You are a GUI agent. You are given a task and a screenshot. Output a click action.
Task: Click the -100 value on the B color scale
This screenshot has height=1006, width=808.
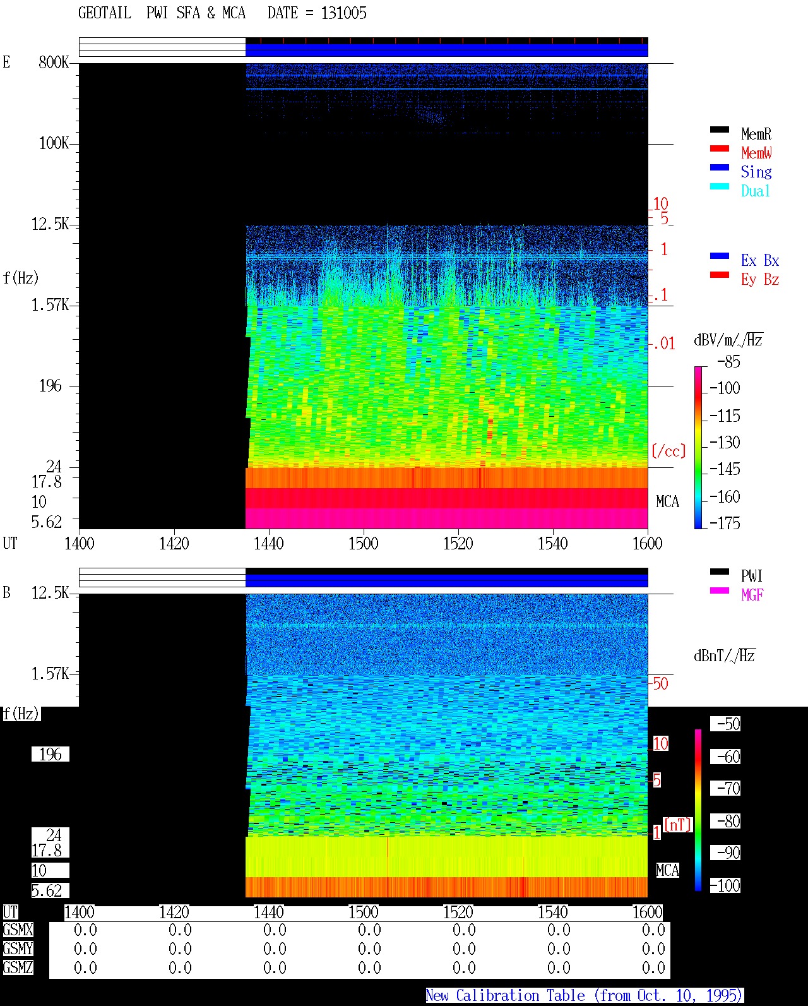(725, 885)
